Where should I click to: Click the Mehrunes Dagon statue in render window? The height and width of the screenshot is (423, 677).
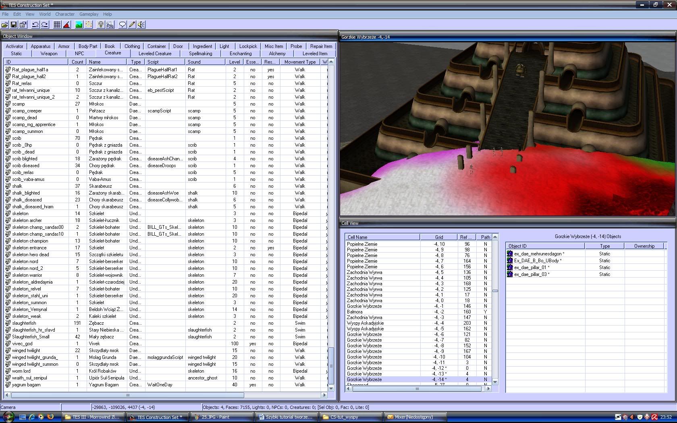pos(520,70)
